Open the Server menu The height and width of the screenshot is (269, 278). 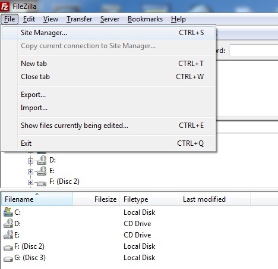pos(110,19)
